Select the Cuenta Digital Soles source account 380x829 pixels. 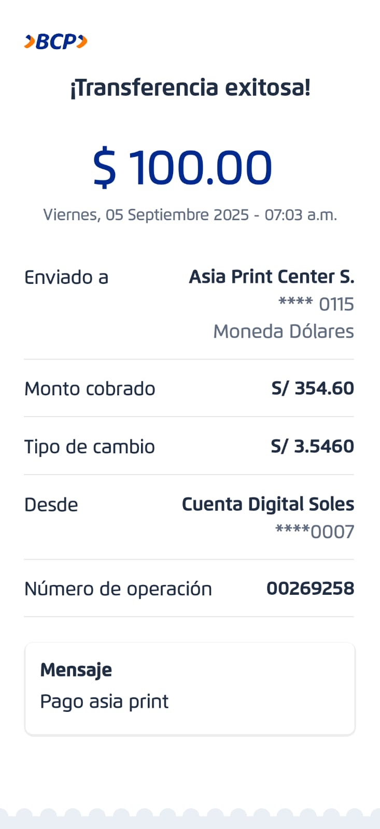pyautogui.click(x=268, y=504)
